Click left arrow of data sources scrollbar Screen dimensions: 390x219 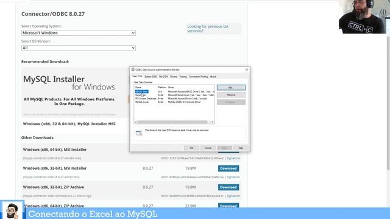coord(136,122)
